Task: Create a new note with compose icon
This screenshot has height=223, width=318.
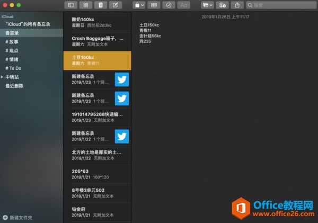Action: point(116,5)
